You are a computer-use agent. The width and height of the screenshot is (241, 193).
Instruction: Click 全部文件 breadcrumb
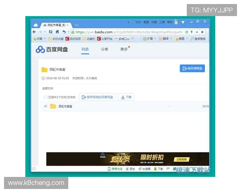click(48, 88)
